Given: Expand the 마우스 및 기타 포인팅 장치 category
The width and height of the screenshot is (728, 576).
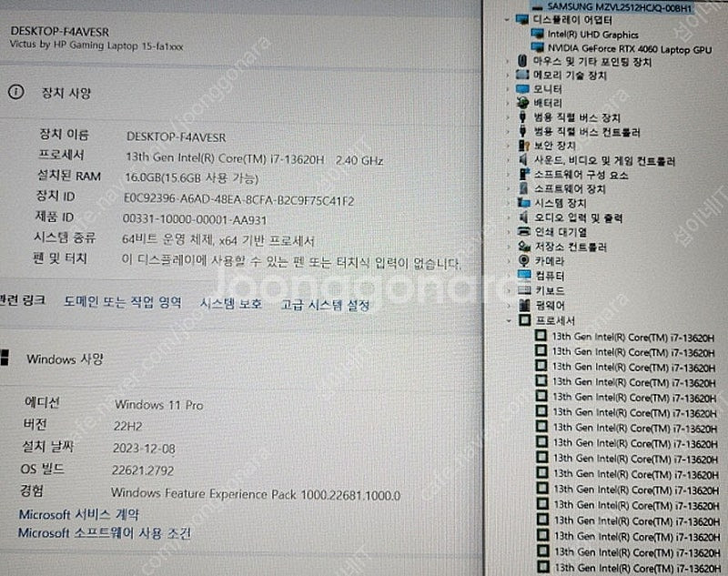Looking at the screenshot, I should pos(507,61).
